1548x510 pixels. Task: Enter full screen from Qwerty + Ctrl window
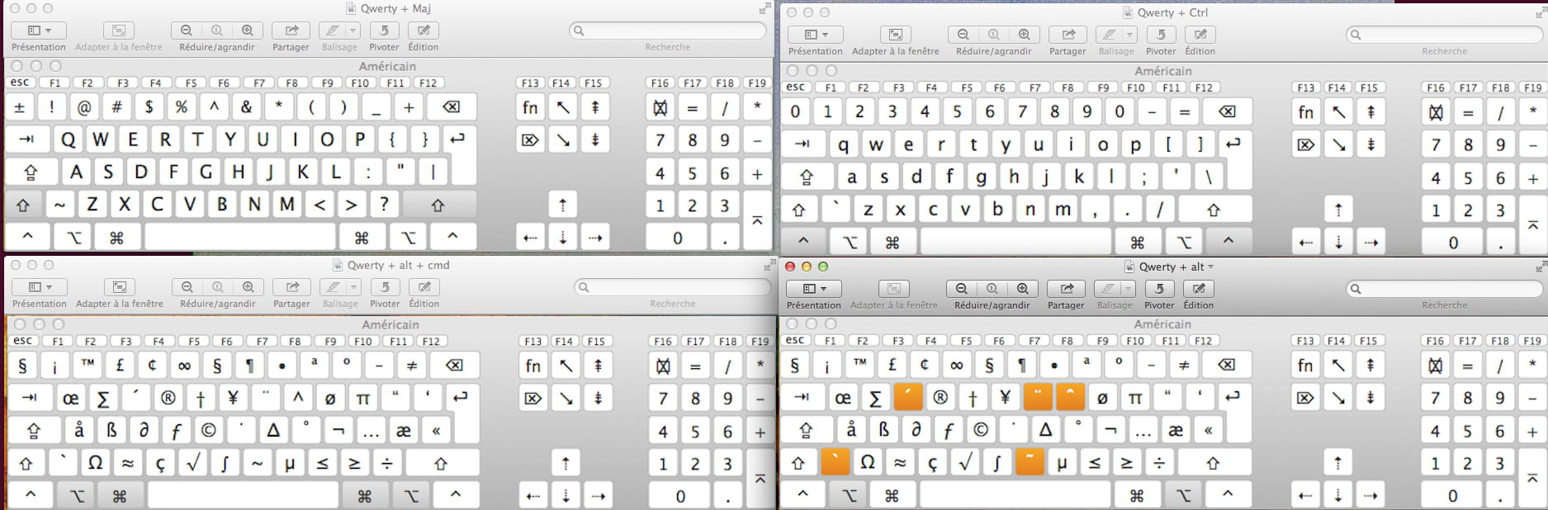pos(1541,12)
